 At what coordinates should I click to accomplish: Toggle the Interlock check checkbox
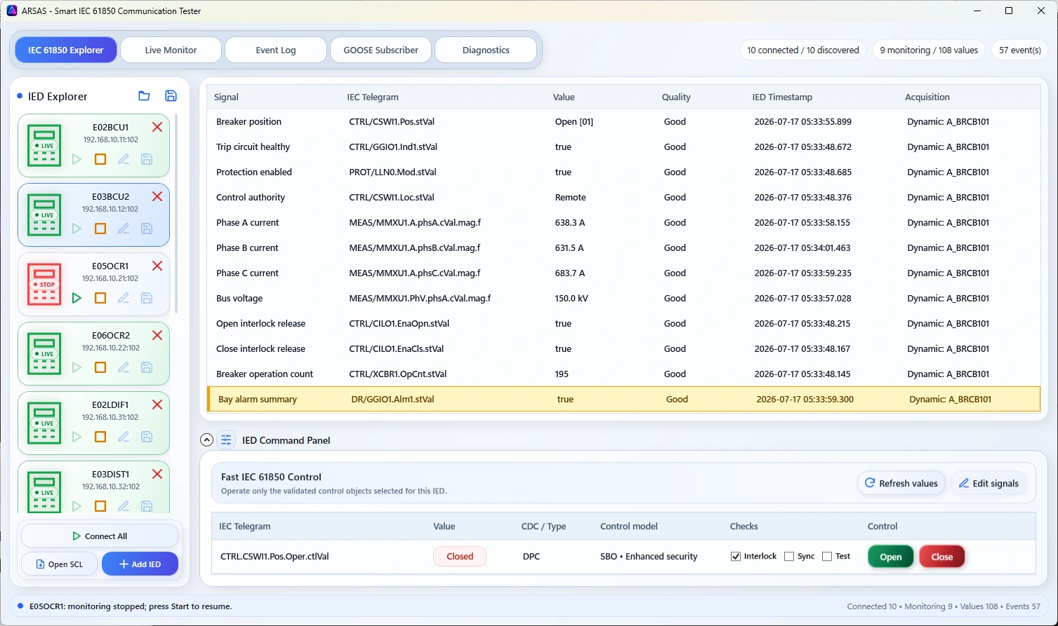(x=736, y=557)
